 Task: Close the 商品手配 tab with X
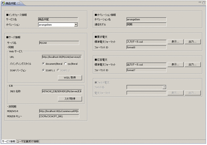click(x=19, y=3)
